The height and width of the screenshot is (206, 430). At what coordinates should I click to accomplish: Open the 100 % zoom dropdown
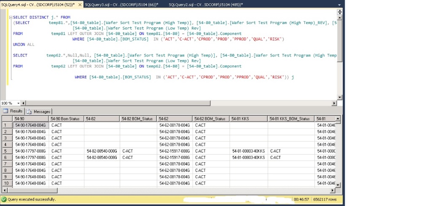coord(19,103)
